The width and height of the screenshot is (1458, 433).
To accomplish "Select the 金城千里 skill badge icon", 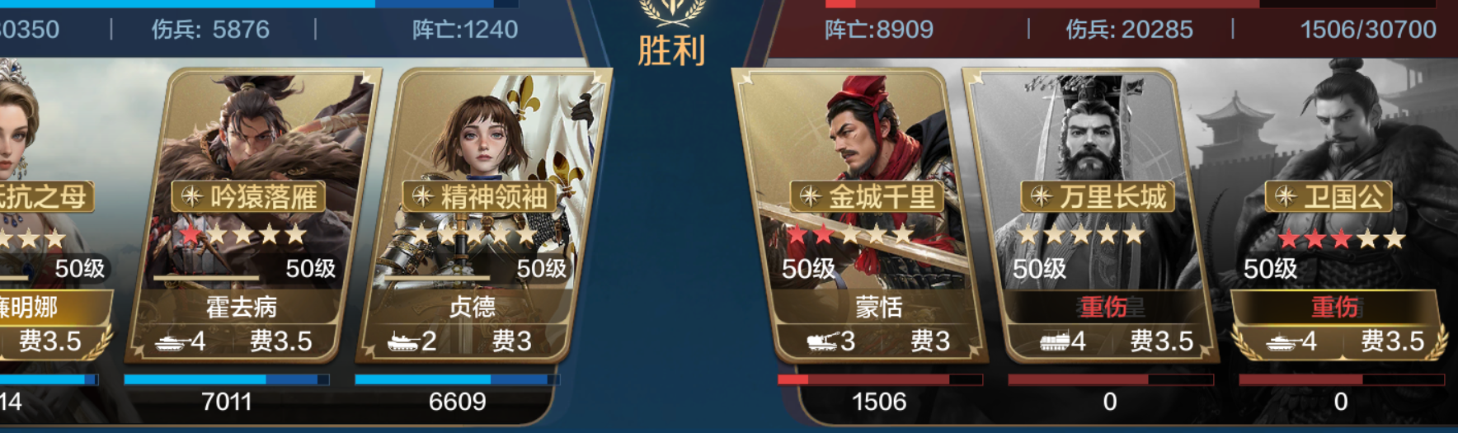I will pyautogui.click(x=810, y=196).
